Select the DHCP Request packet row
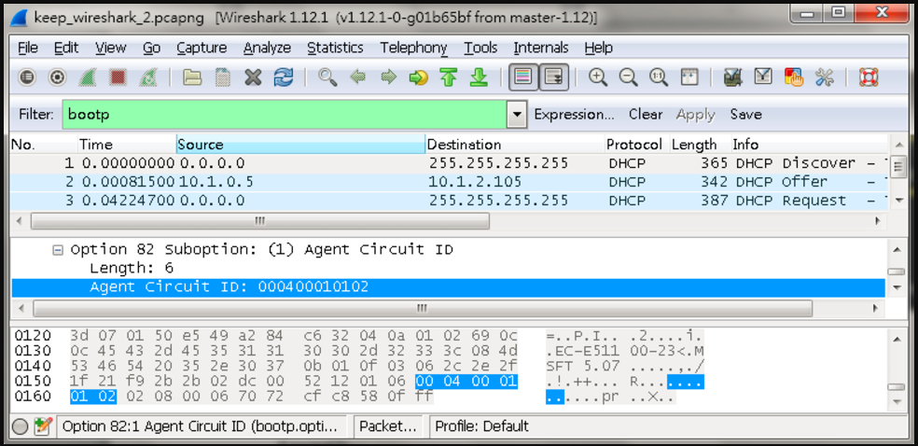The image size is (918, 446). [449, 201]
